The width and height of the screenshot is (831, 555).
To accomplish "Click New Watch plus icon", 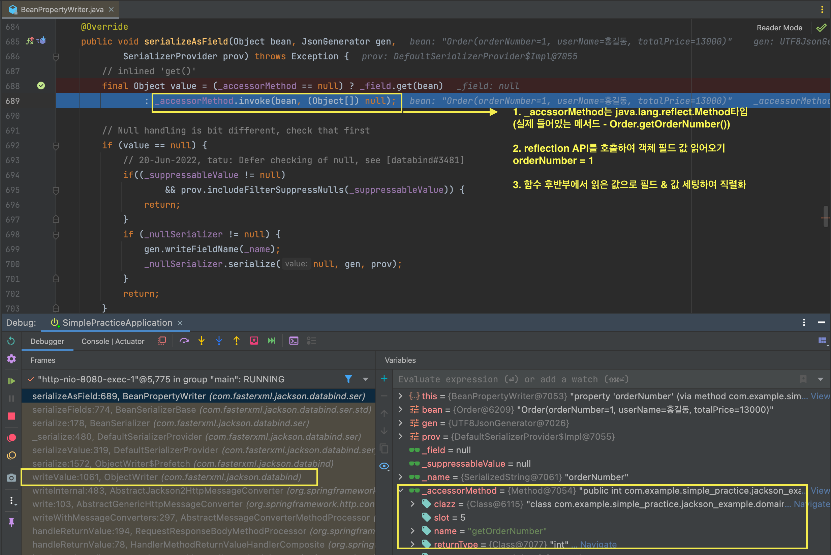I will [x=384, y=379].
